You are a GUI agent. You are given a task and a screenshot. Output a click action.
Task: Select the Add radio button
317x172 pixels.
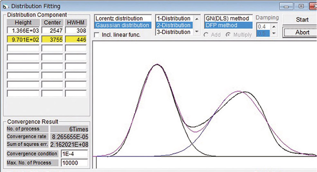click(206, 35)
